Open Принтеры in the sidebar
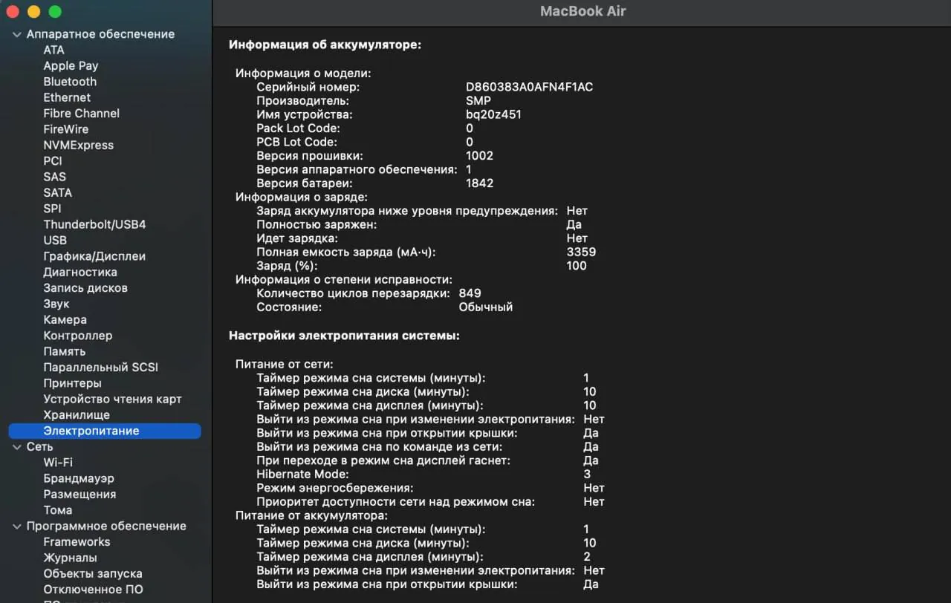This screenshot has height=603, width=951. tap(72, 383)
